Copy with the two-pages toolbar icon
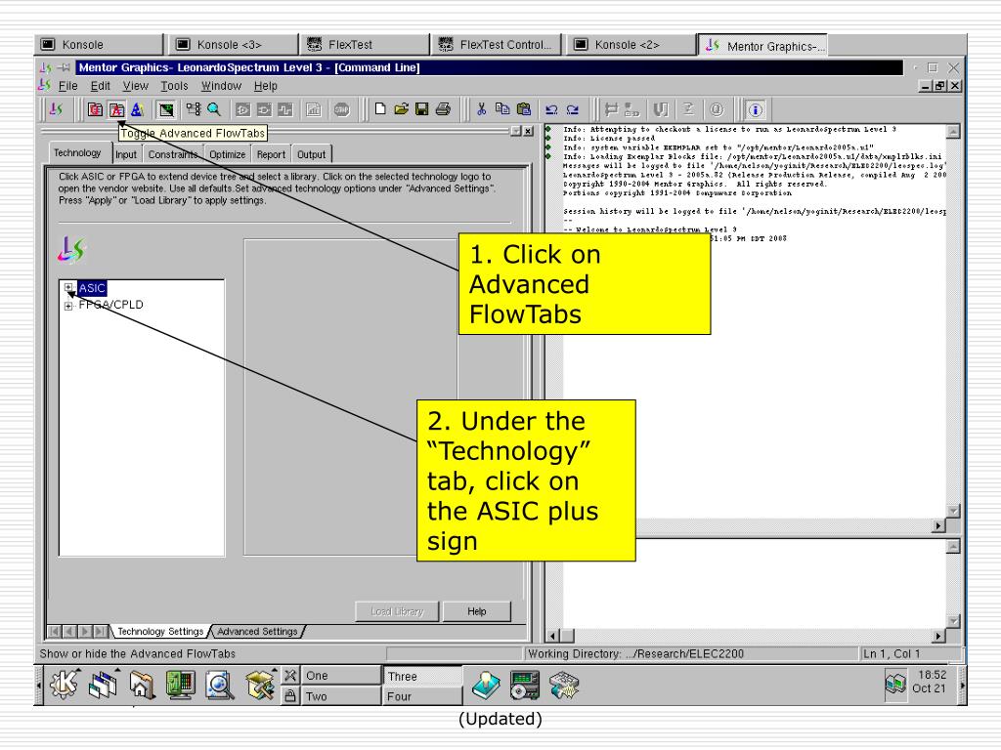Viewport: 1001px width, 750px height. pyautogui.click(x=502, y=109)
